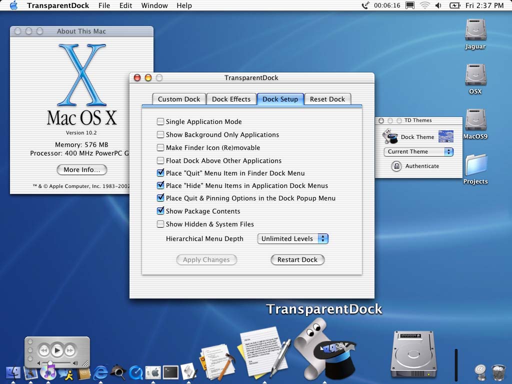Expand the Current Theme dropdown

click(418, 151)
